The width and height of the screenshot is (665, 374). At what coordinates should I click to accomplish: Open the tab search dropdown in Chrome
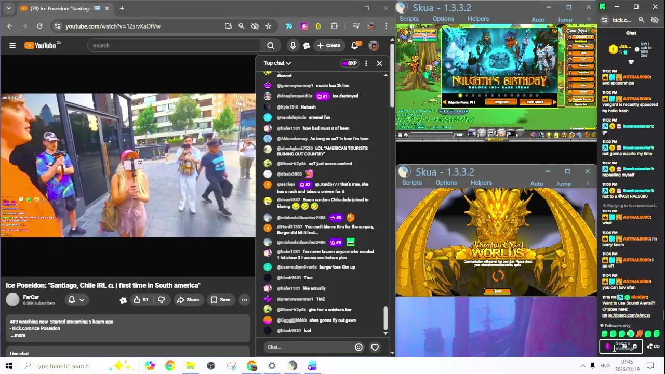point(9,8)
